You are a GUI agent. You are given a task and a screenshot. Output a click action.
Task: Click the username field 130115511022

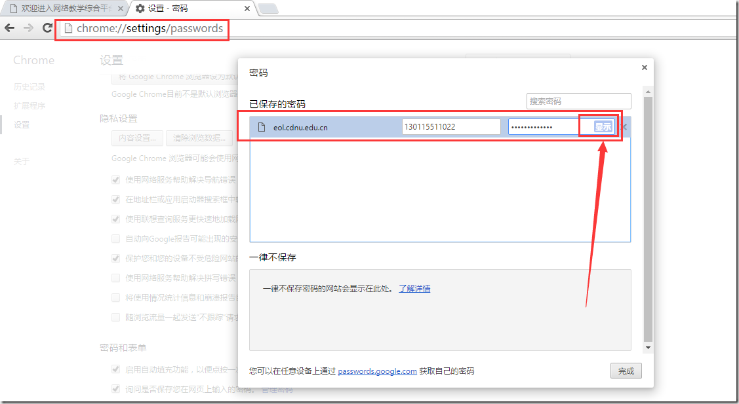[x=451, y=126]
